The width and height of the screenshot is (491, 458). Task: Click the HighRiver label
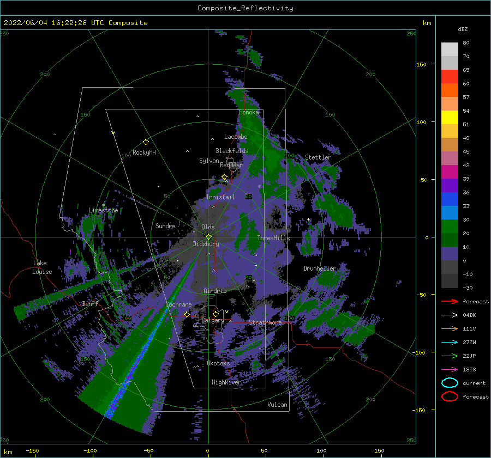[x=226, y=382]
